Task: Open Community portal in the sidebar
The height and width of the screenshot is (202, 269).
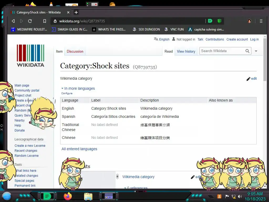Action: (x=27, y=90)
